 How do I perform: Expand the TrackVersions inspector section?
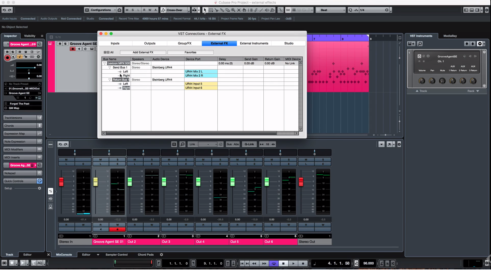point(22,118)
